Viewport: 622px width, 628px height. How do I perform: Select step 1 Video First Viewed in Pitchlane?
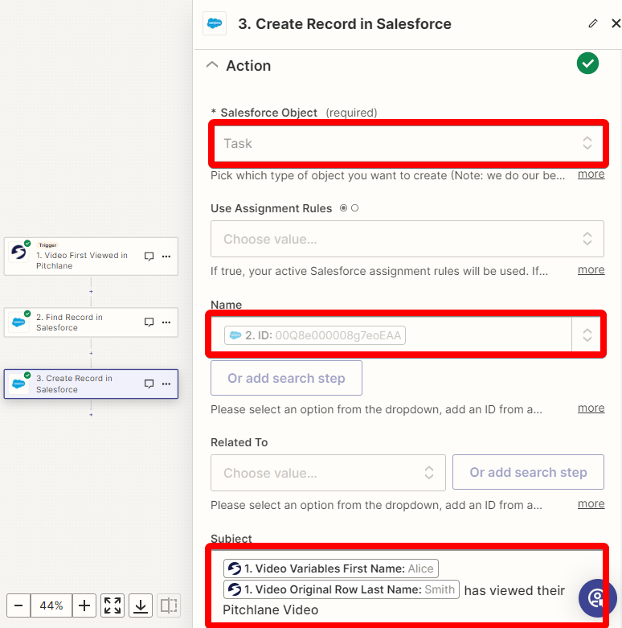click(x=91, y=257)
